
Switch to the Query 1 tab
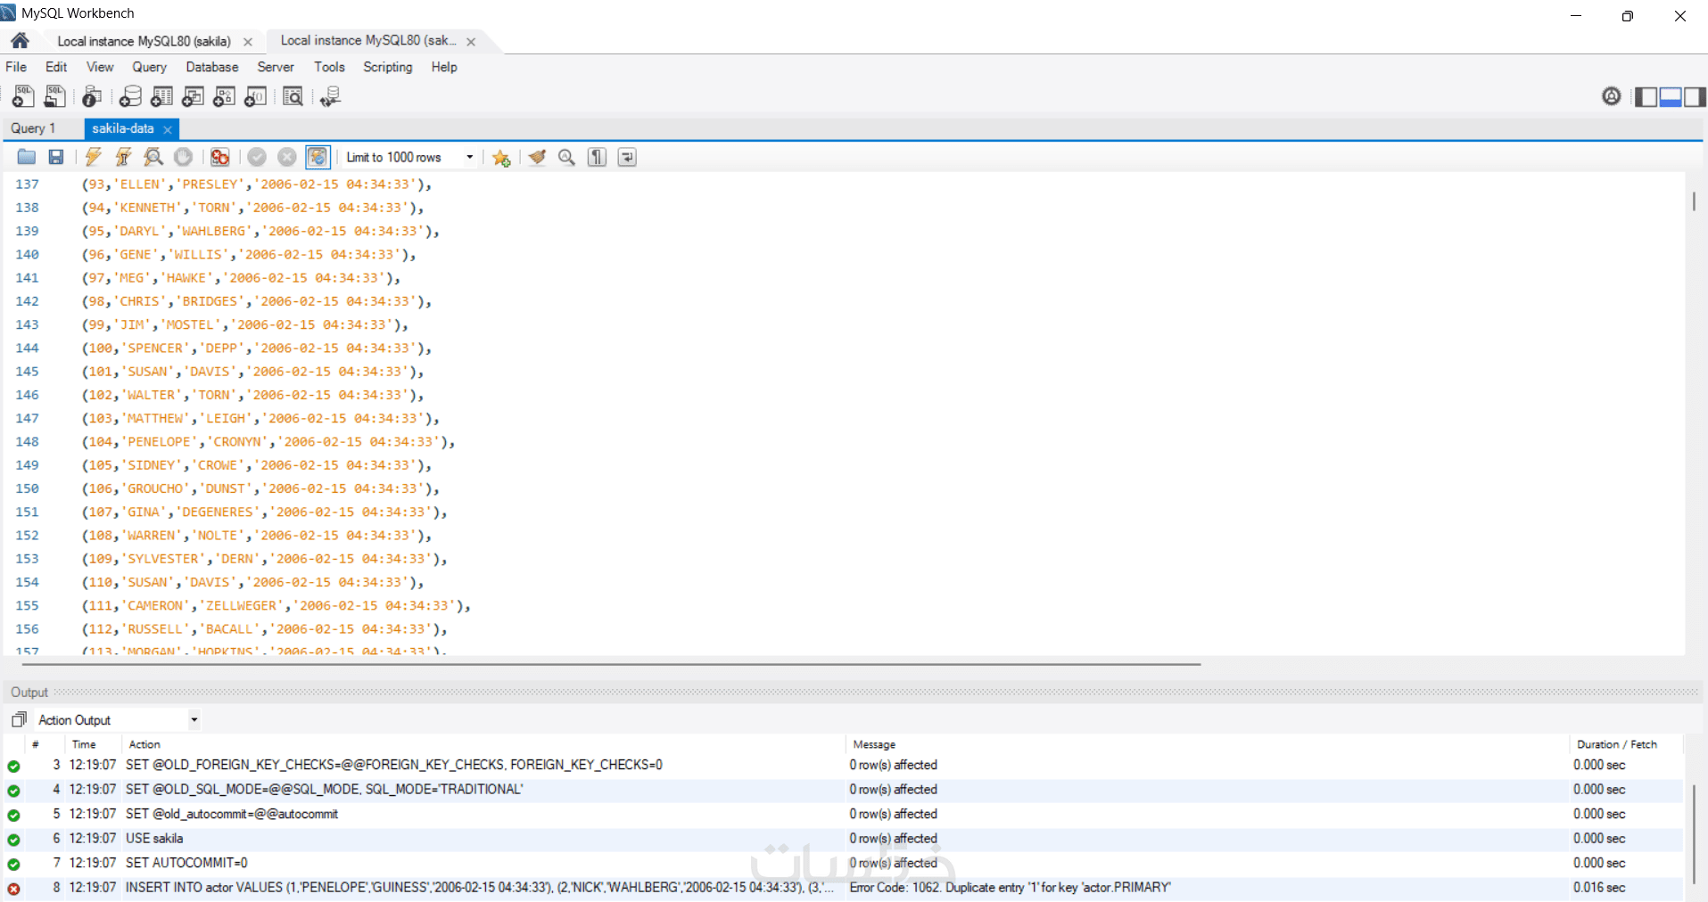pos(33,128)
